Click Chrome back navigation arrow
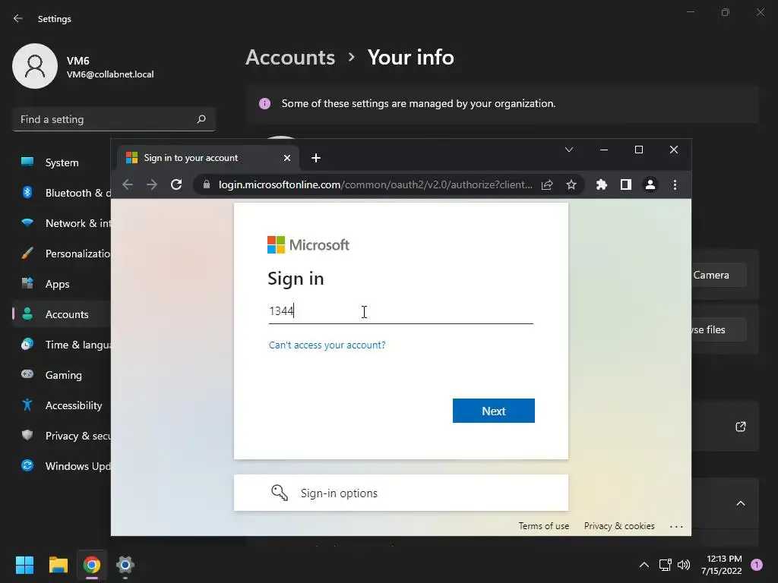The width and height of the screenshot is (778, 583). tap(128, 184)
